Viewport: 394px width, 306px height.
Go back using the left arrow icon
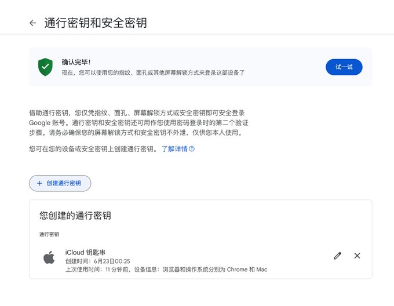tap(32, 23)
